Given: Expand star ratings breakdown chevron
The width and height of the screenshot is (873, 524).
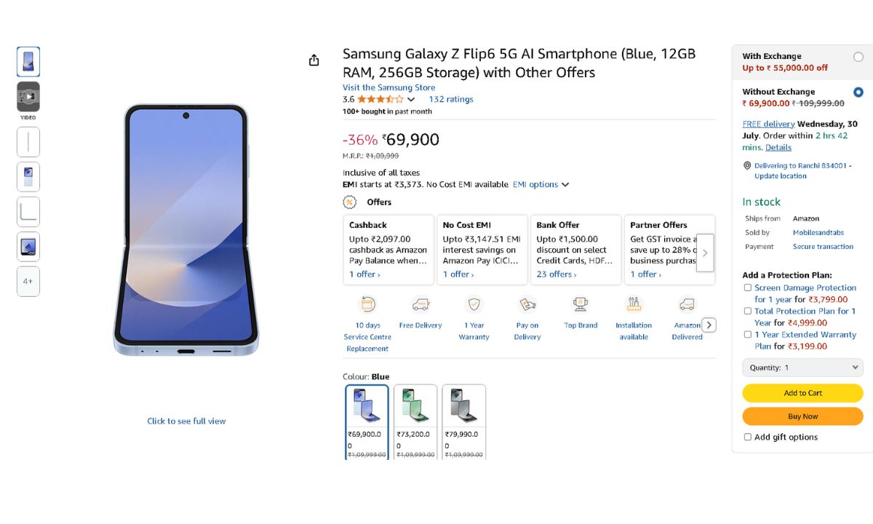Looking at the screenshot, I should click(411, 100).
